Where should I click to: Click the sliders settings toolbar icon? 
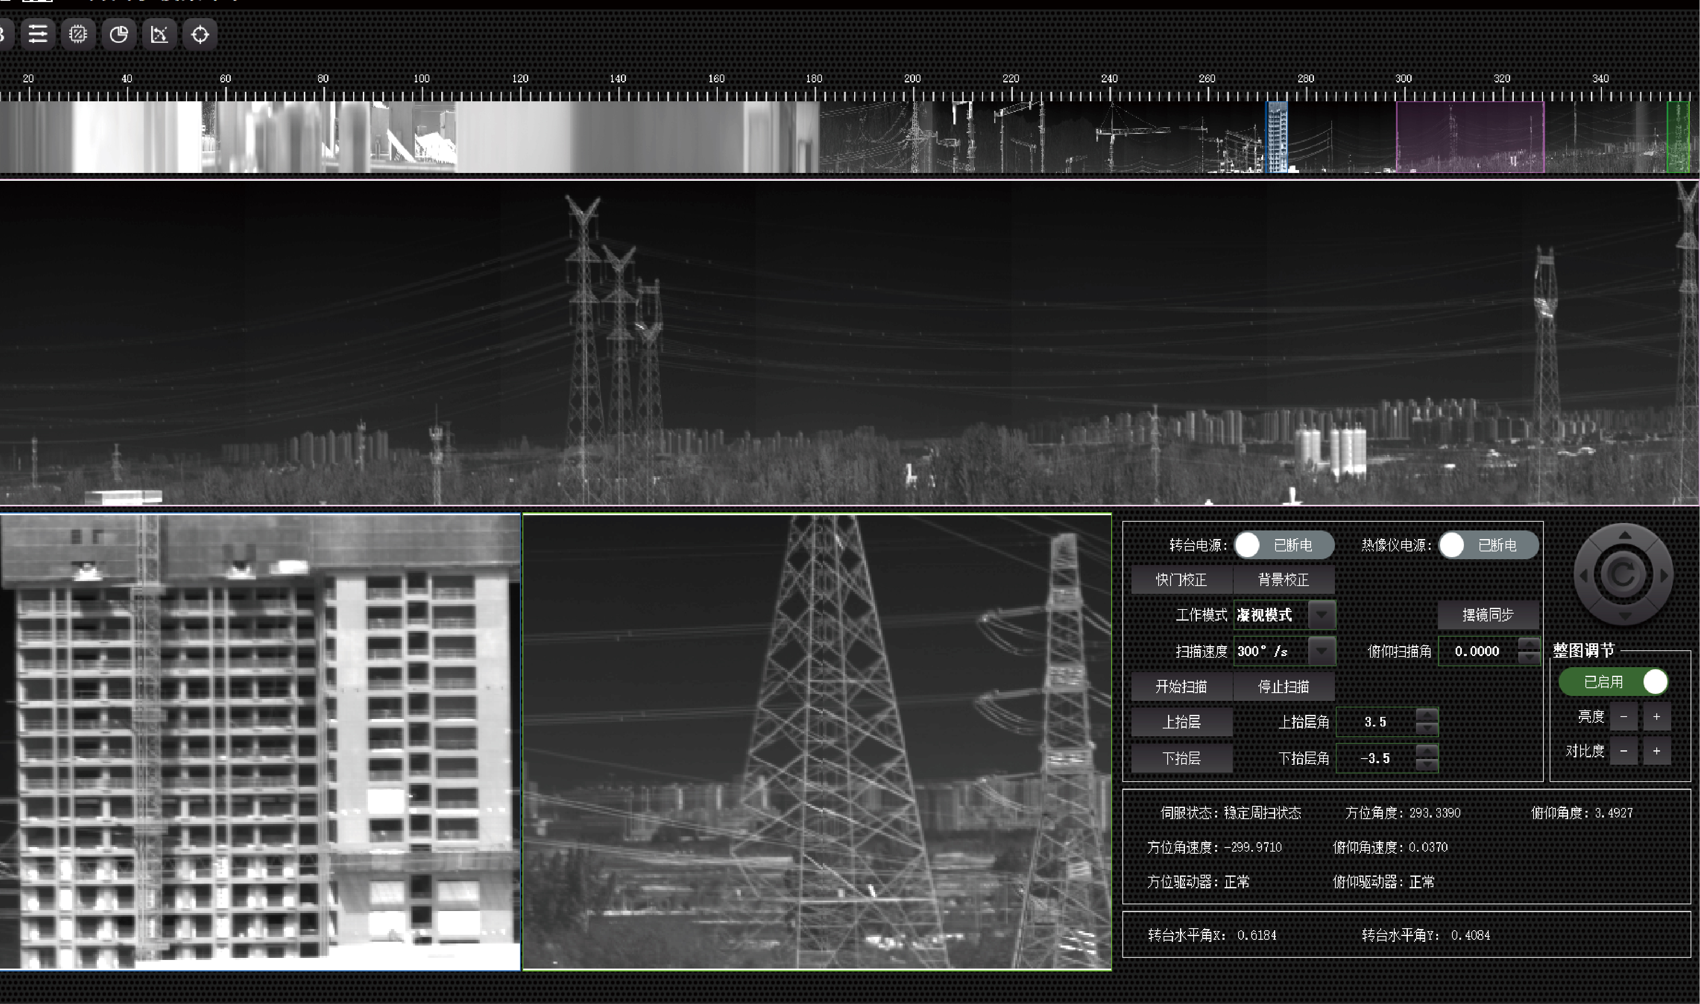[x=38, y=34]
